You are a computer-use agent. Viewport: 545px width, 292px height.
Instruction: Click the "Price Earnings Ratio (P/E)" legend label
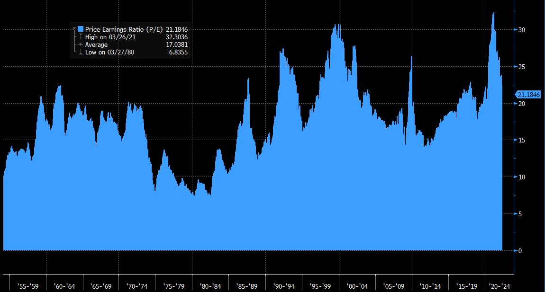[x=124, y=29]
